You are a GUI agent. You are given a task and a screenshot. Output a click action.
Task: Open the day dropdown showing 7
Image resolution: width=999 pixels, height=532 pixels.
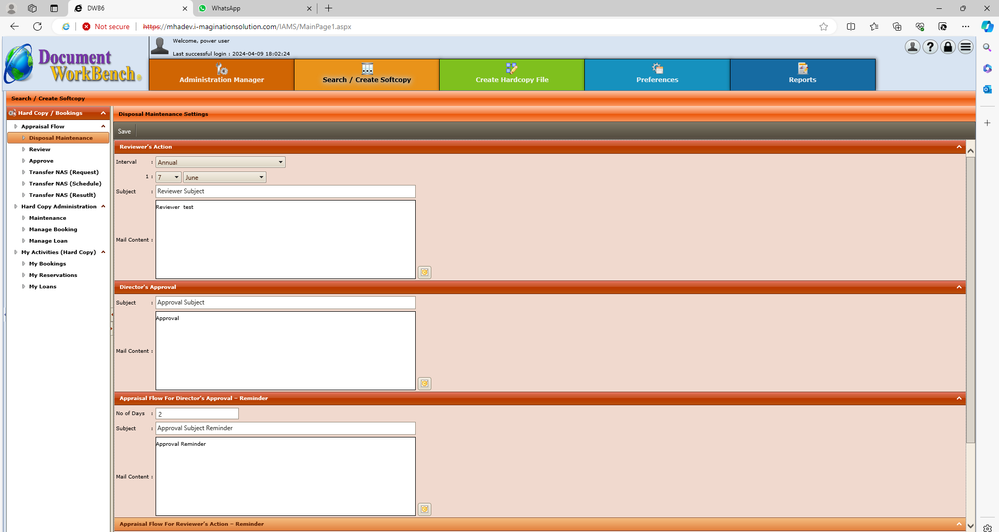click(x=169, y=177)
